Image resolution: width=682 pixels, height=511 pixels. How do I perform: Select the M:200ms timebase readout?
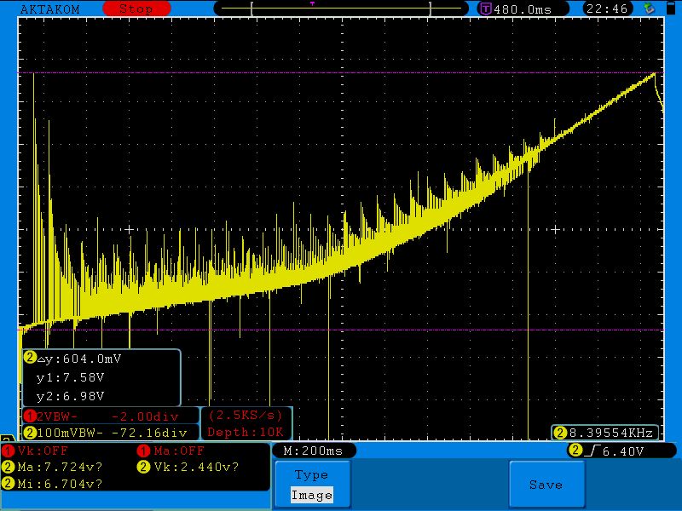point(313,451)
